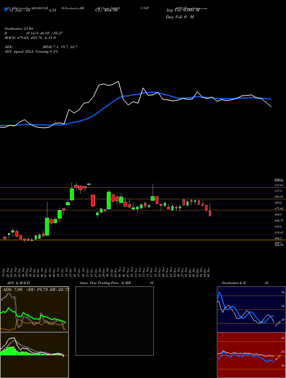The image size is (286, 378).
Task: Click the 446.75 price axis label
Action: [x=279, y=220]
